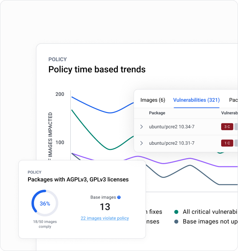The width and height of the screenshot is (238, 251).
Task: Click gray badge next to 3 C
Action: [x=236, y=127]
